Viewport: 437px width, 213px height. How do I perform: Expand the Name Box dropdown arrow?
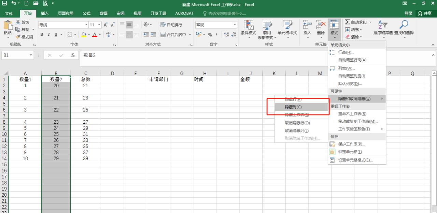click(x=31, y=55)
